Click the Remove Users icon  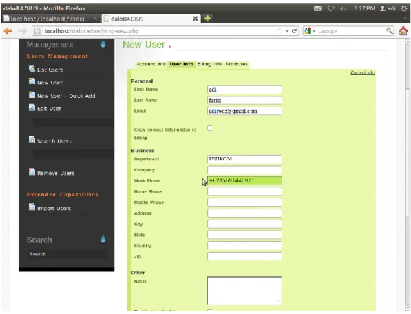(32, 172)
